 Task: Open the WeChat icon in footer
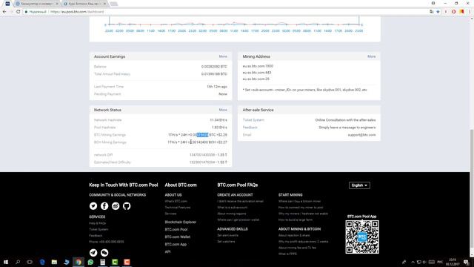click(x=104, y=252)
